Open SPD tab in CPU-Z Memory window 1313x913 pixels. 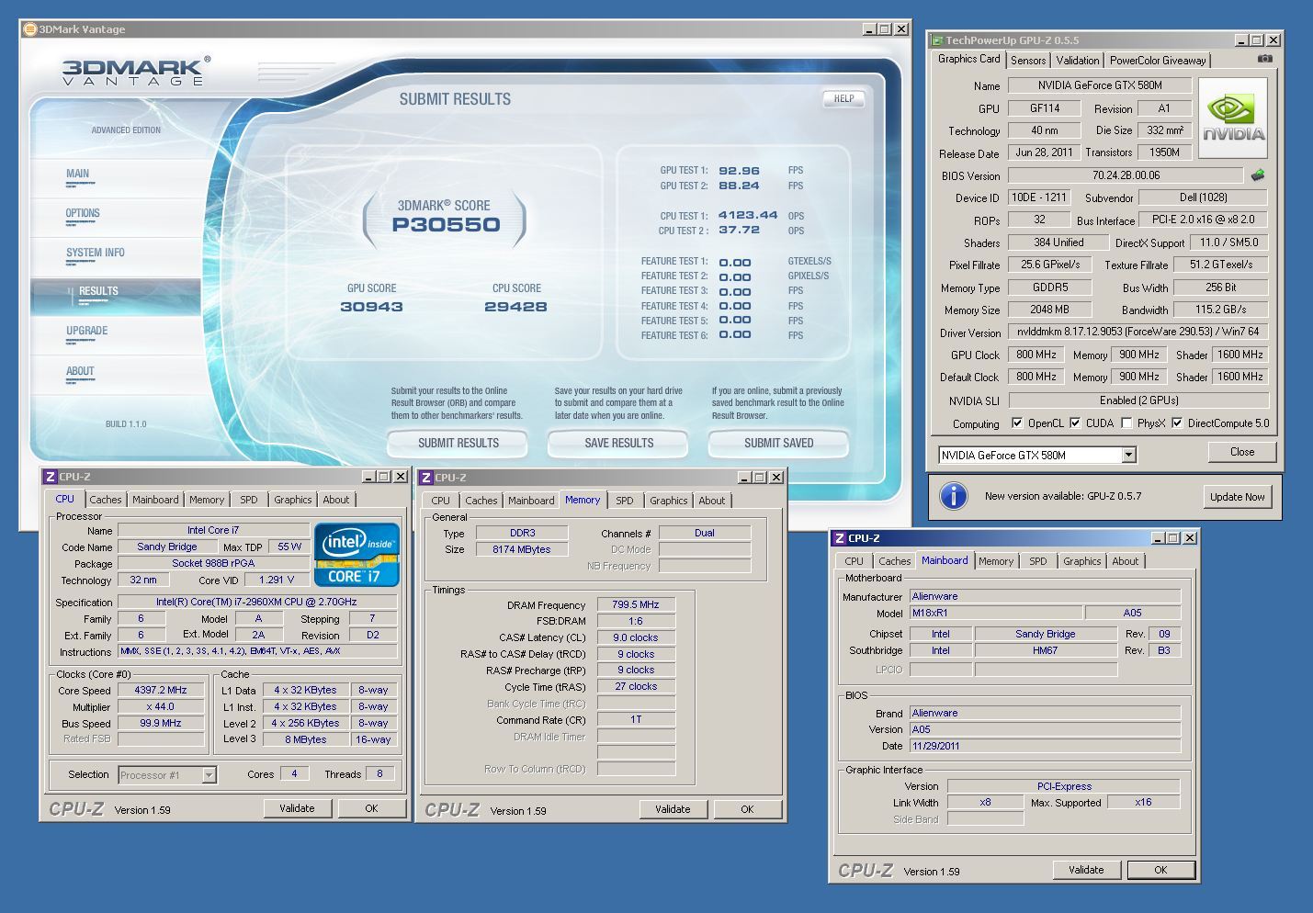pyautogui.click(x=625, y=501)
